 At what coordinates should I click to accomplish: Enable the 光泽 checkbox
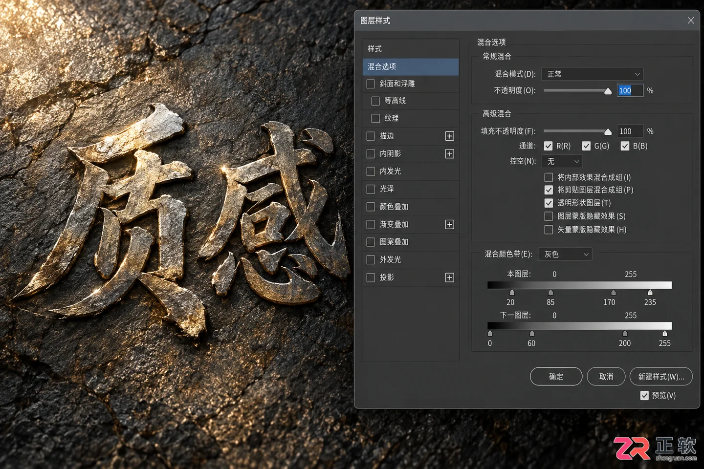click(371, 189)
